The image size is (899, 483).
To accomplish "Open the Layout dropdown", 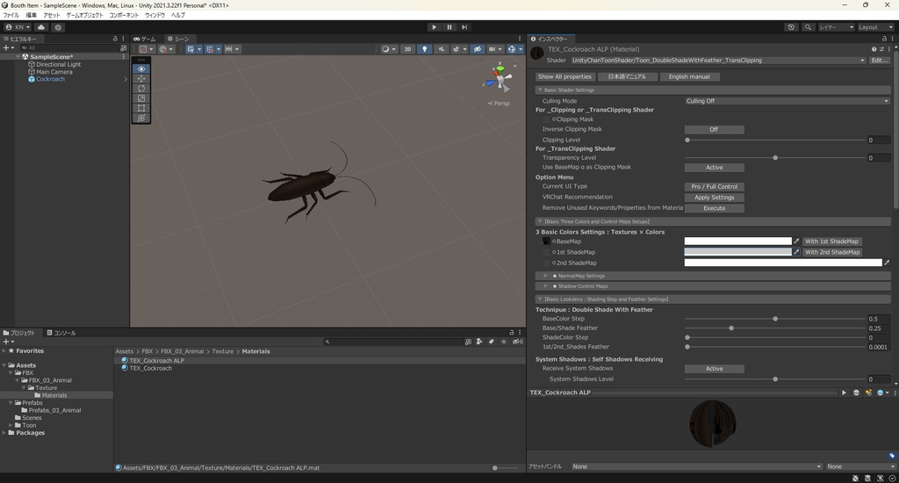I will pyautogui.click(x=874, y=27).
